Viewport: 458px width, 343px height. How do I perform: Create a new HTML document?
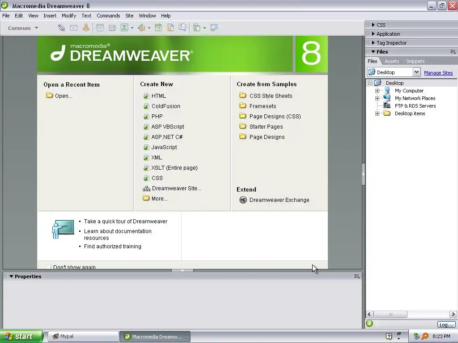[154, 96]
